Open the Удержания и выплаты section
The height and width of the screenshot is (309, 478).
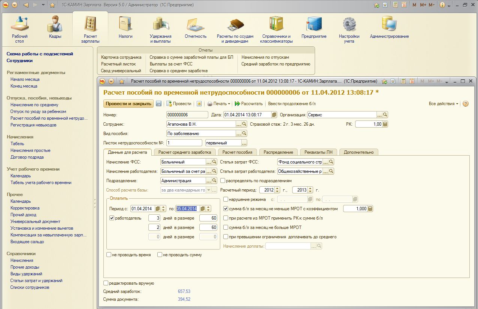click(161, 30)
